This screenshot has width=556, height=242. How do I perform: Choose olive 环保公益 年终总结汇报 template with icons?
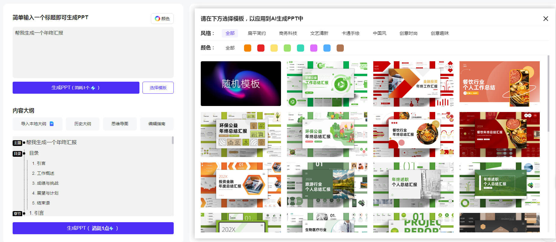(241, 135)
